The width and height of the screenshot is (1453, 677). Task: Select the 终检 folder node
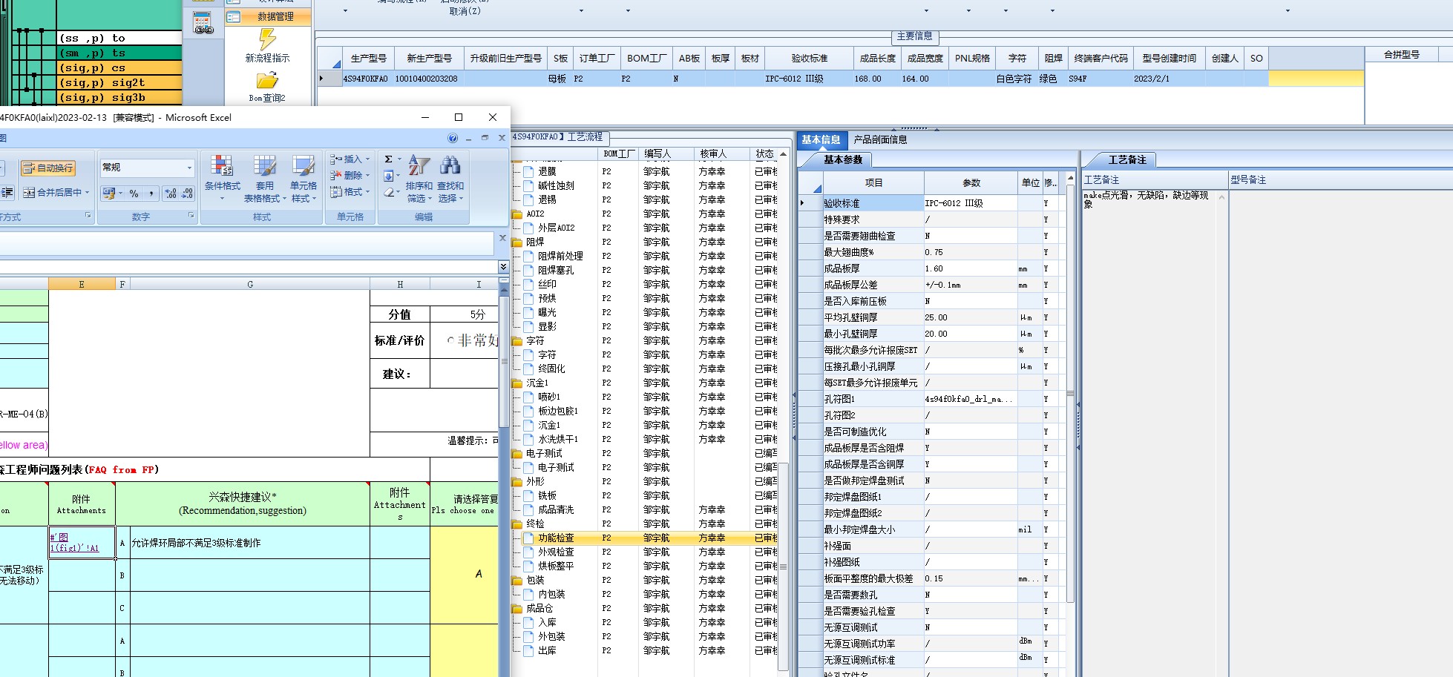coord(534,524)
